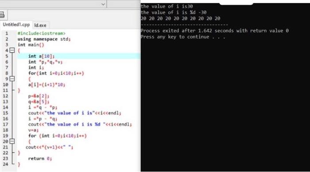Collapse the for loop fold at line 9

click(12, 79)
